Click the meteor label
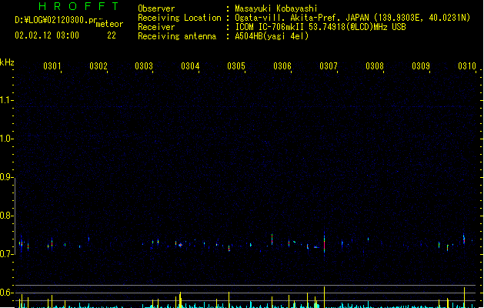 click(109, 24)
